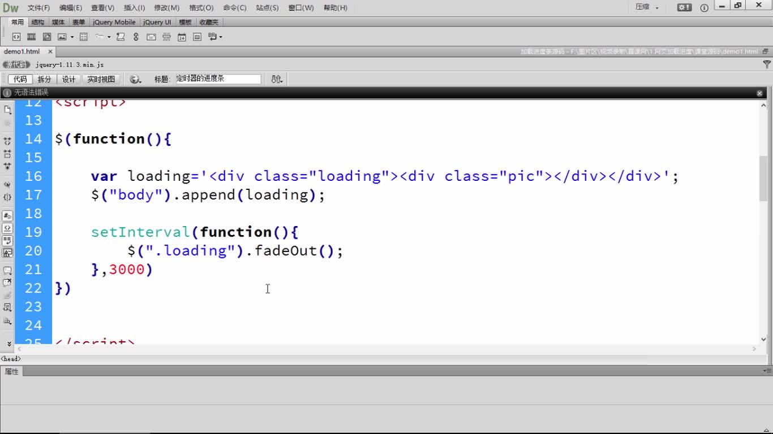The width and height of the screenshot is (773, 434).
Task: Click the IFrame insert icon
Action: pyautogui.click(x=197, y=37)
